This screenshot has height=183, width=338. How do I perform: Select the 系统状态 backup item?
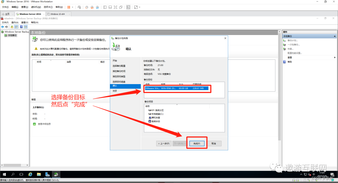point(154,121)
